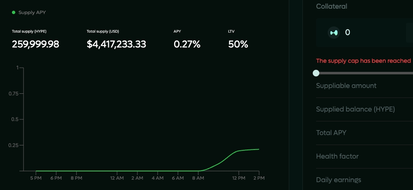Click the Health factor row label

[x=337, y=156]
